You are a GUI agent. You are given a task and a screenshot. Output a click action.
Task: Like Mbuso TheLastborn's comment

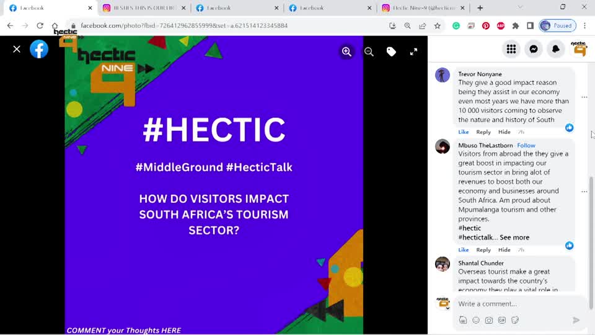click(x=463, y=250)
